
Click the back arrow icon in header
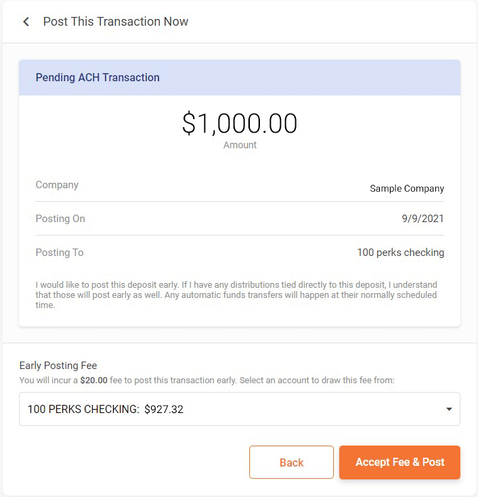(x=26, y=22)
